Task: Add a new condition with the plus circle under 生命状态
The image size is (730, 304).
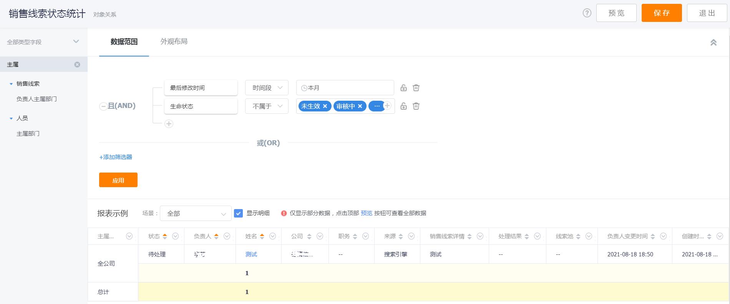Action: click(x=169, y=124)
